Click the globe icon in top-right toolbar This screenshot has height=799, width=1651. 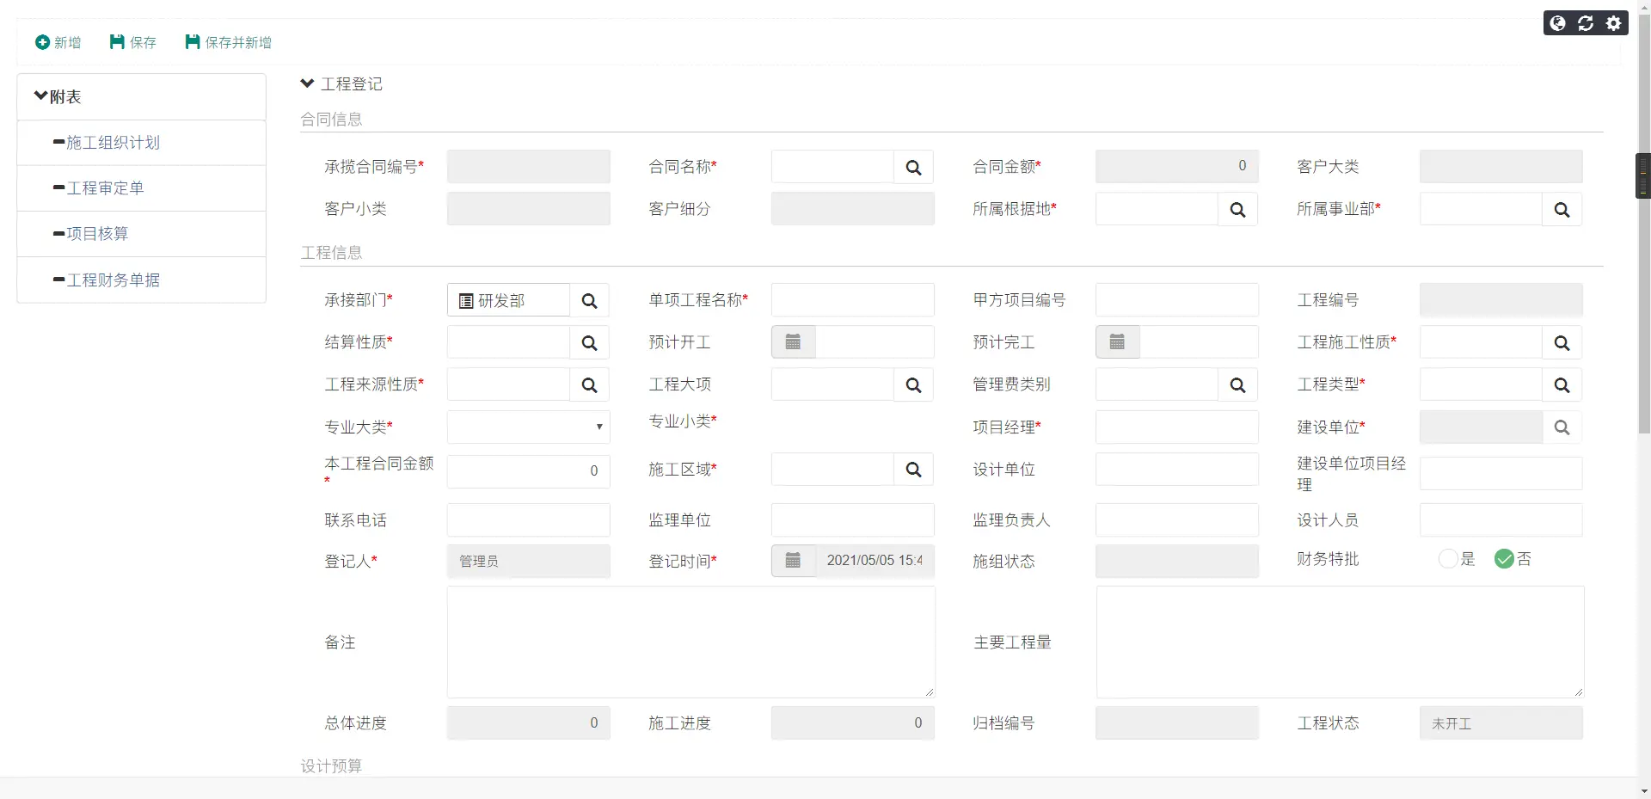pyautogui.click(x=1557, y=23)
